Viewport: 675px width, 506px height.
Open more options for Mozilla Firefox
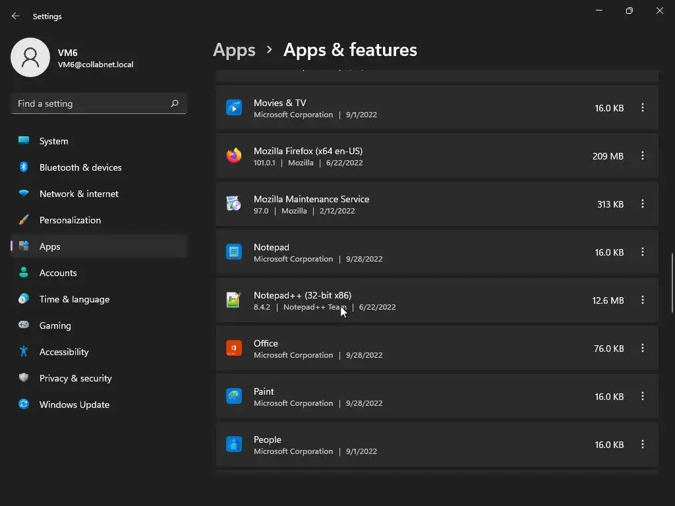click(643, 155)
